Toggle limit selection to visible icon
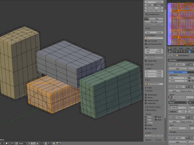 pos(38,143)
